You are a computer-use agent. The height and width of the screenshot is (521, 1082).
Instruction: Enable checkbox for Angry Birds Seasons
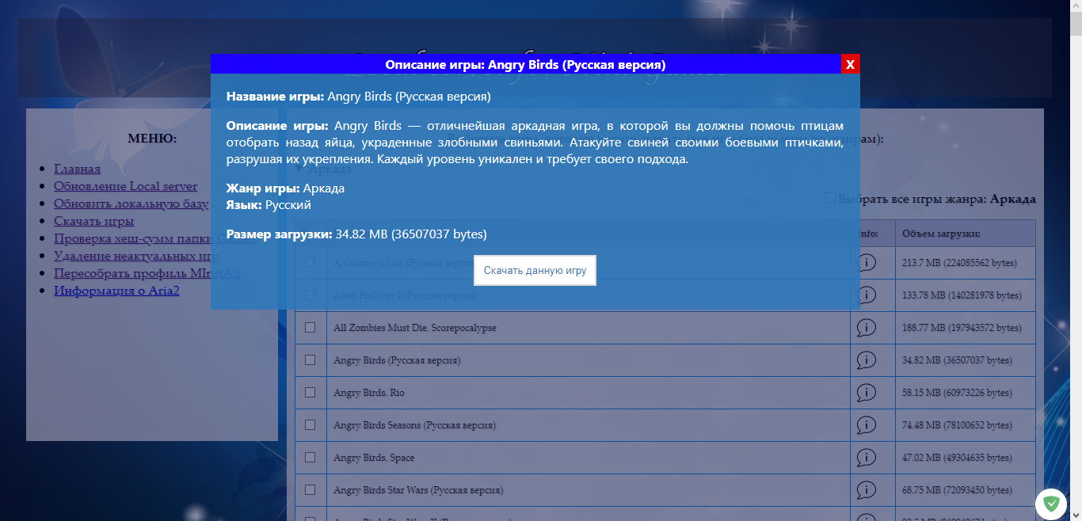click(311, 424)
